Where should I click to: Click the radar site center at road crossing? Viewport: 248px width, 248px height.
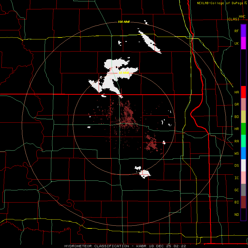[120, 123]
